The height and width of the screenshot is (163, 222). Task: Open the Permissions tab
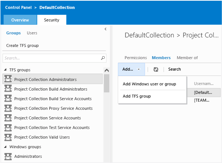coord(136,58)
